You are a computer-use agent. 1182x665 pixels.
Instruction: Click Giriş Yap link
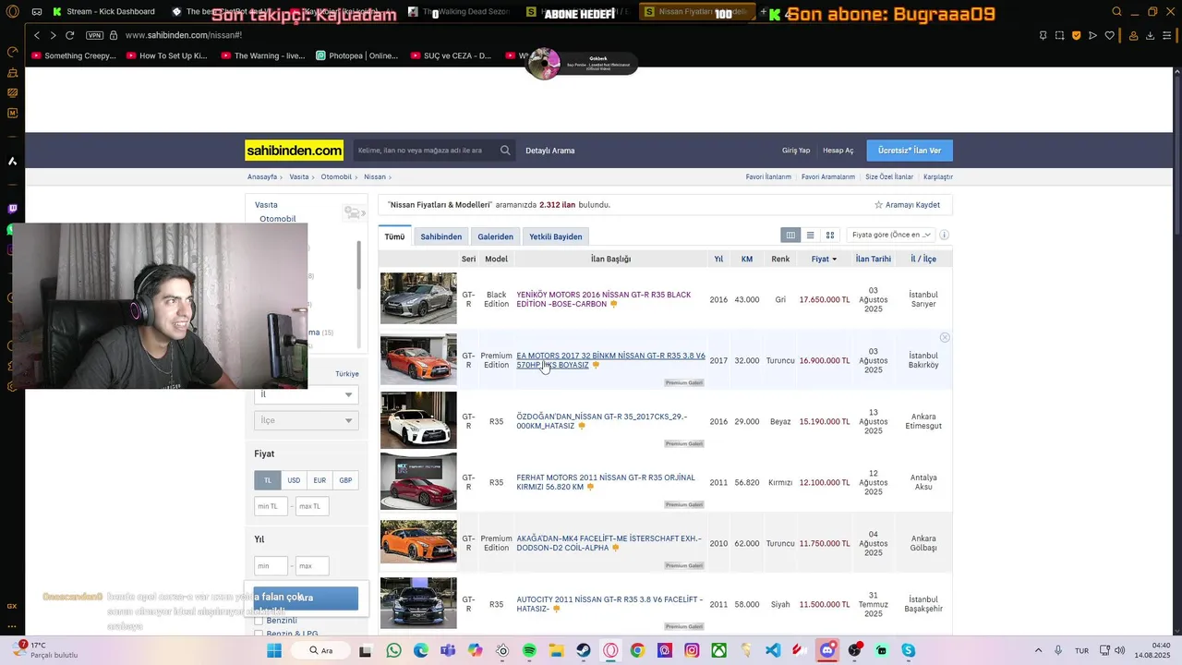796,151
